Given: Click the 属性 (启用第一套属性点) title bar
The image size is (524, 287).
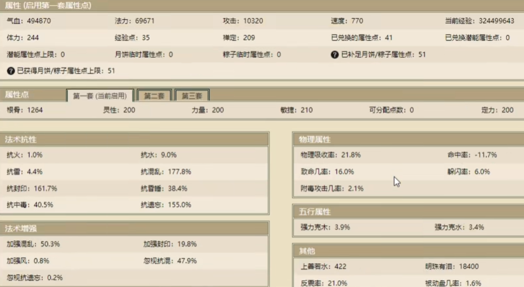Looking at the screenshot, I should pyautogui.click(x=48, y=6).
